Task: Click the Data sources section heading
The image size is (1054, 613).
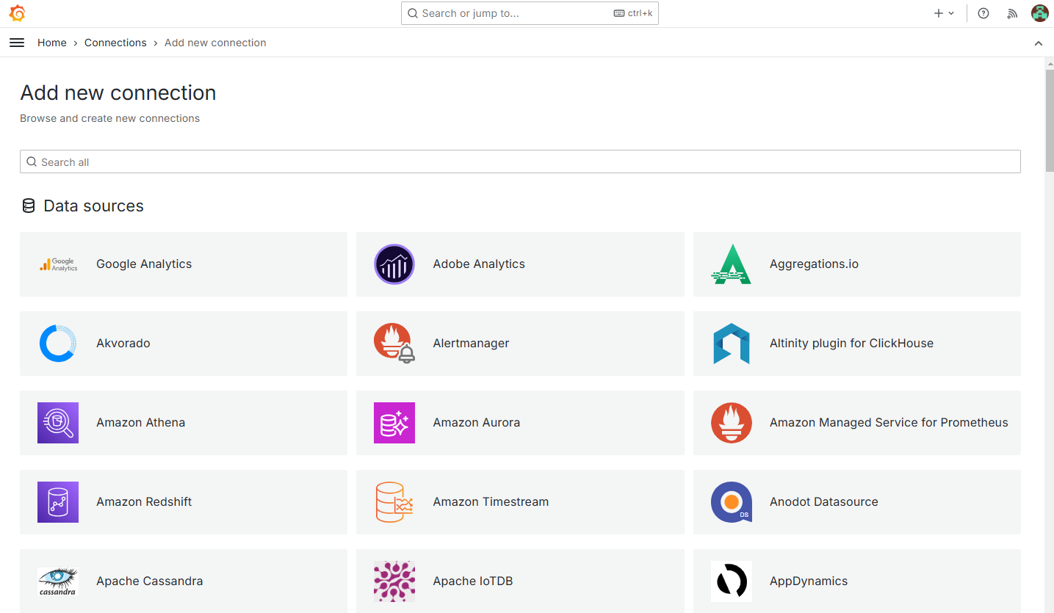Action: pos(93,206)
